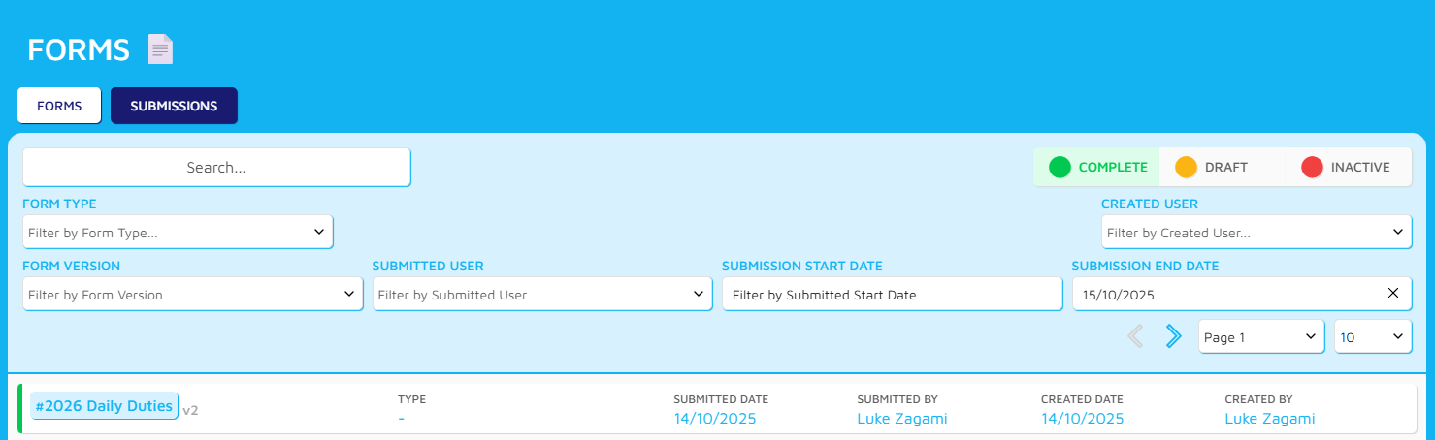Expand the Filter by Form Version dropdown
This screenshot has height=440, width=1435.
(x=192, y=295)
